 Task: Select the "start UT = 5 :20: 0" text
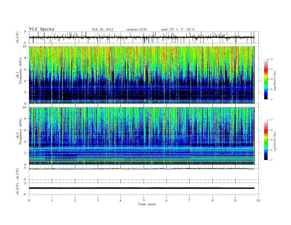pos(177,29)
